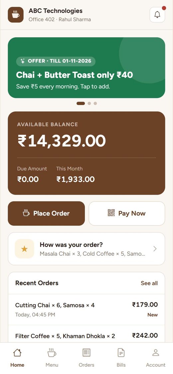Tap the coffee cup app logo
This screenshot has width=173, height=374.
click(x=16, y=15)
